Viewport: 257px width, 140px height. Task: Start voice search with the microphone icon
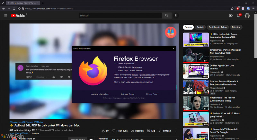pyautogui.click(x=176, y=15)
